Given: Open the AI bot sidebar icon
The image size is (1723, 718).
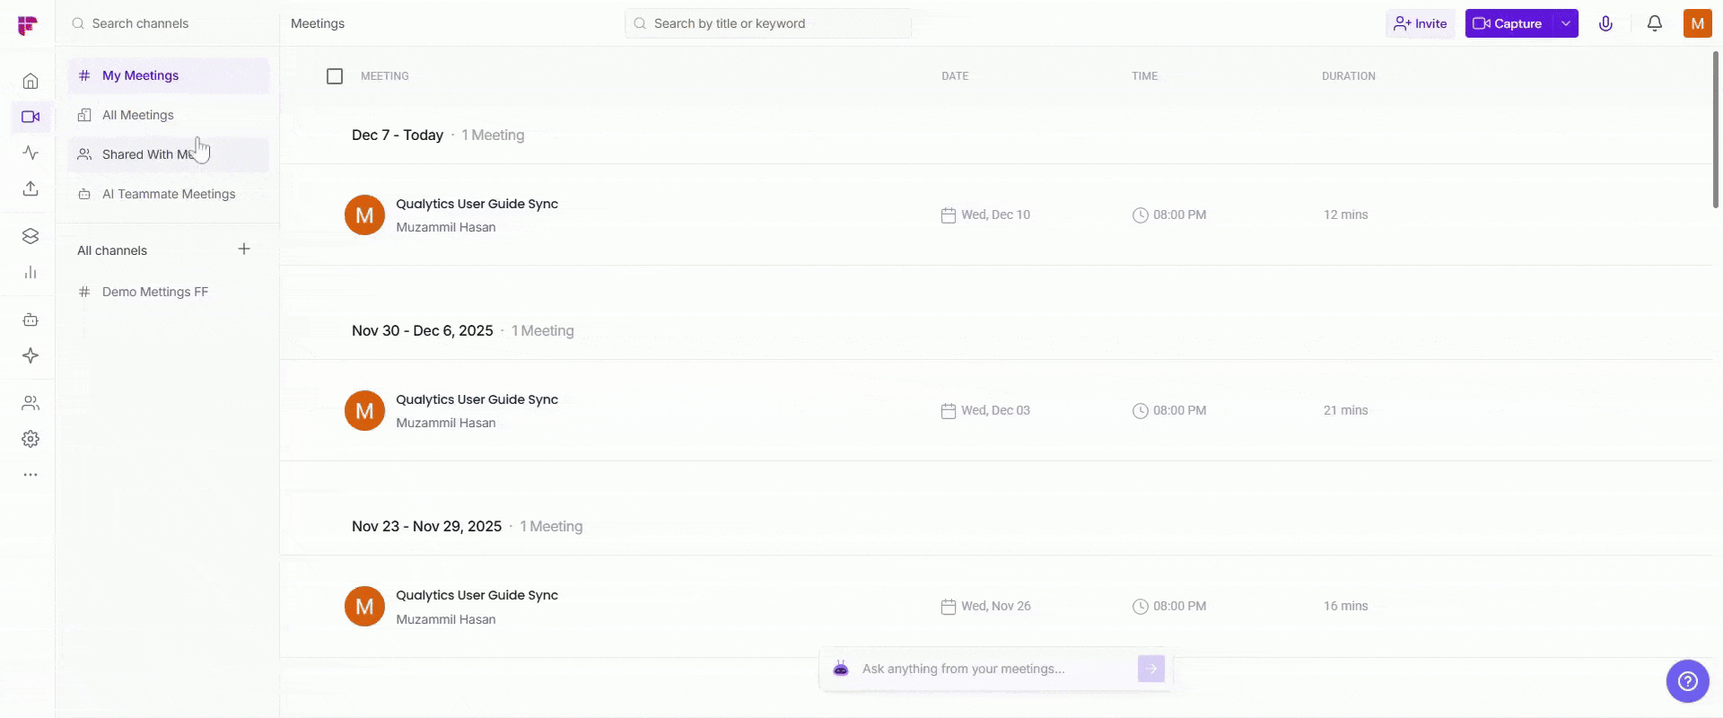Looking at the screenshot, I should (x=31, y=320).
